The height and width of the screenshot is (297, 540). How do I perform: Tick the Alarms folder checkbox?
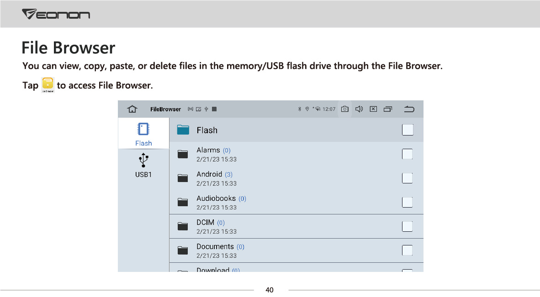pyautogui.click(x=407, y=154)
